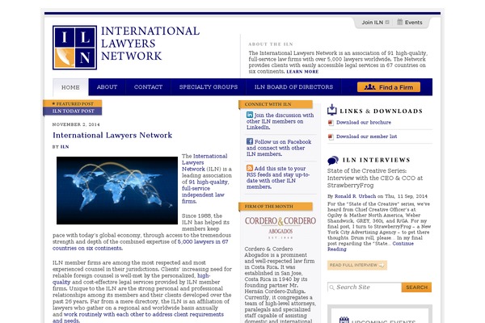Click the Links & Downloads download icon
The width and height of the screenshot is (485, 323).
point(332,110)
